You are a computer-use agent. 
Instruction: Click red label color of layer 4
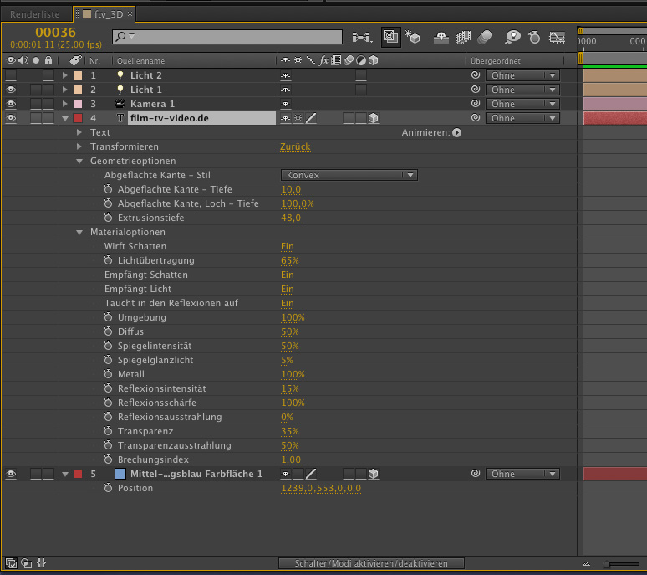tap(77, 118)
